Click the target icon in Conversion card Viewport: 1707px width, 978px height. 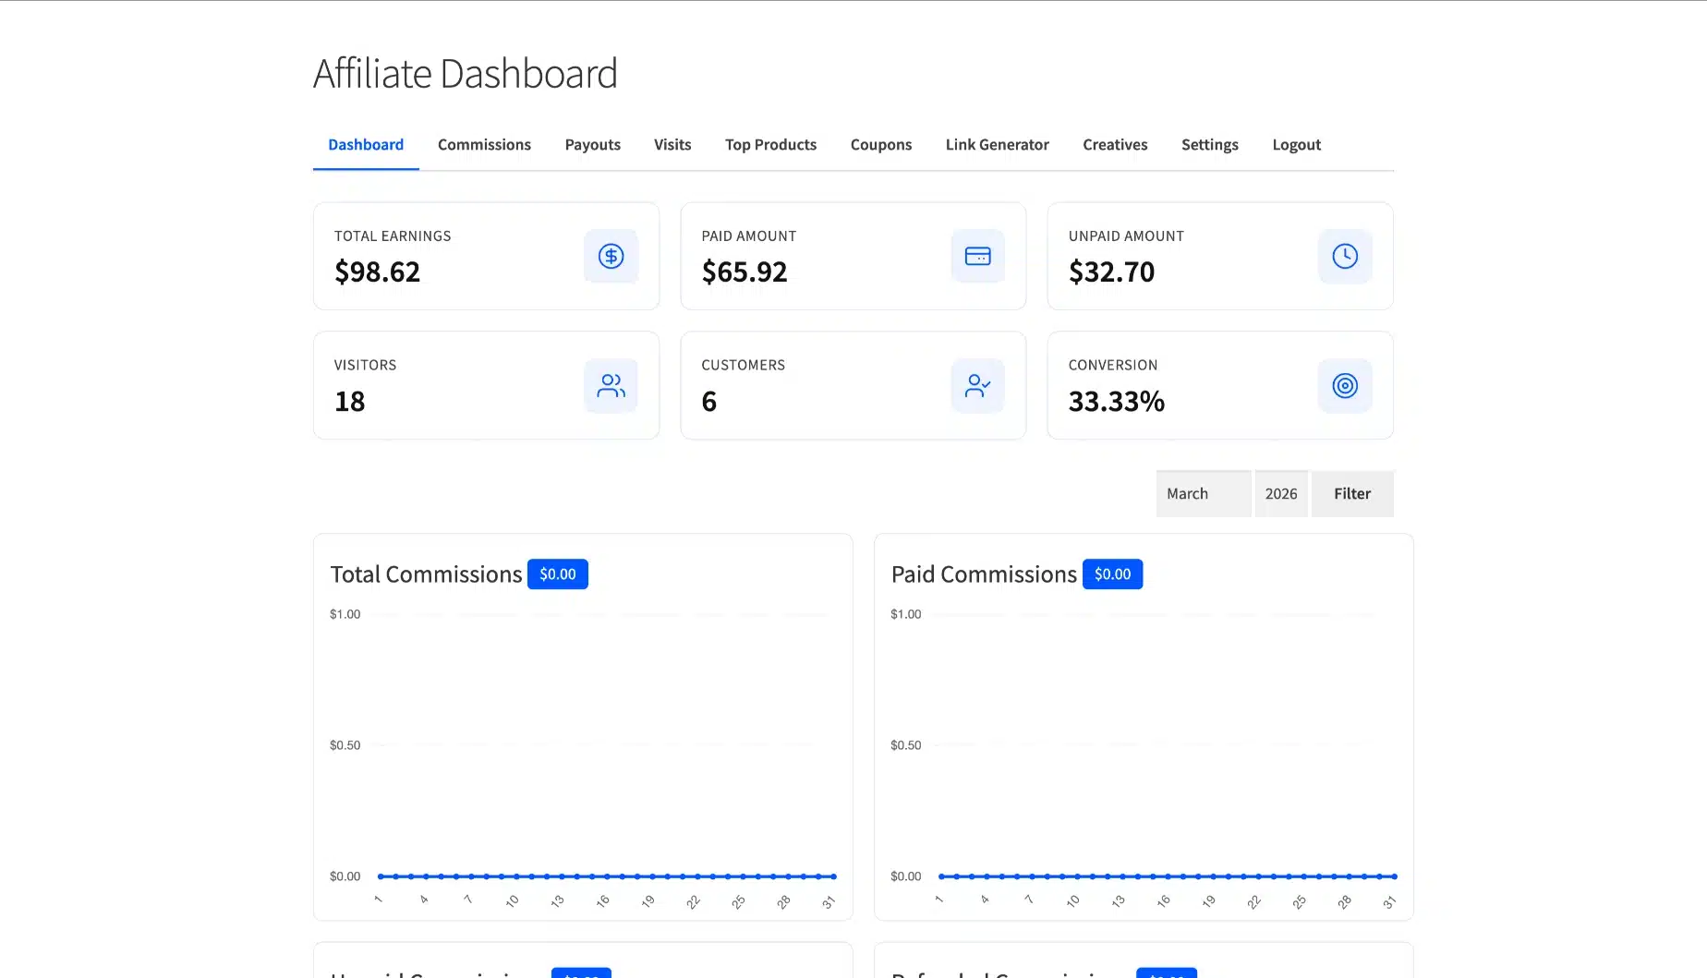(x=1344, y=385)
